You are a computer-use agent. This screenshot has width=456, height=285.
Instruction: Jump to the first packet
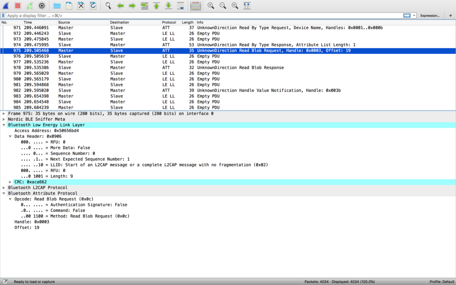(156, 5)
